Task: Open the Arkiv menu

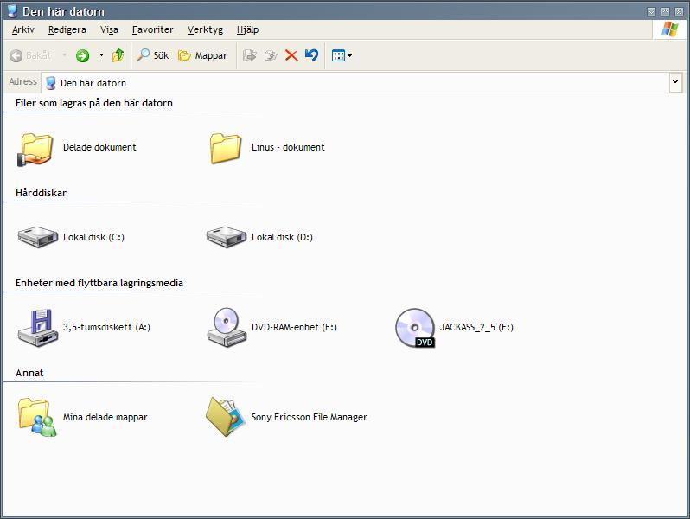Action: [x=22, y=29]
